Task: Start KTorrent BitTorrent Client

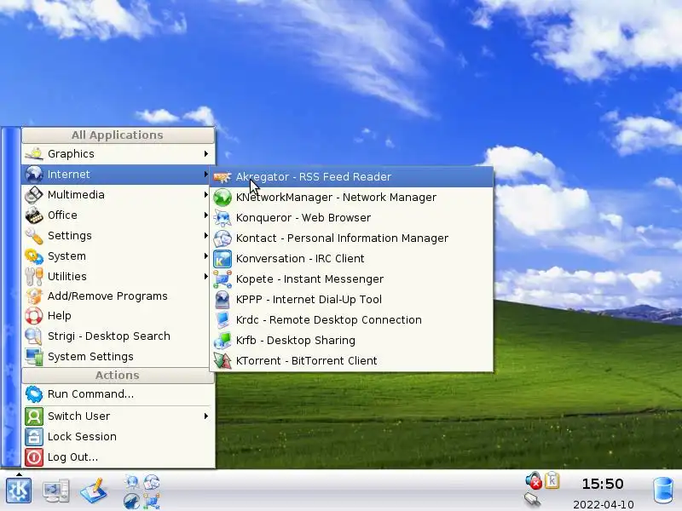Action: click(x=351, y=360)
